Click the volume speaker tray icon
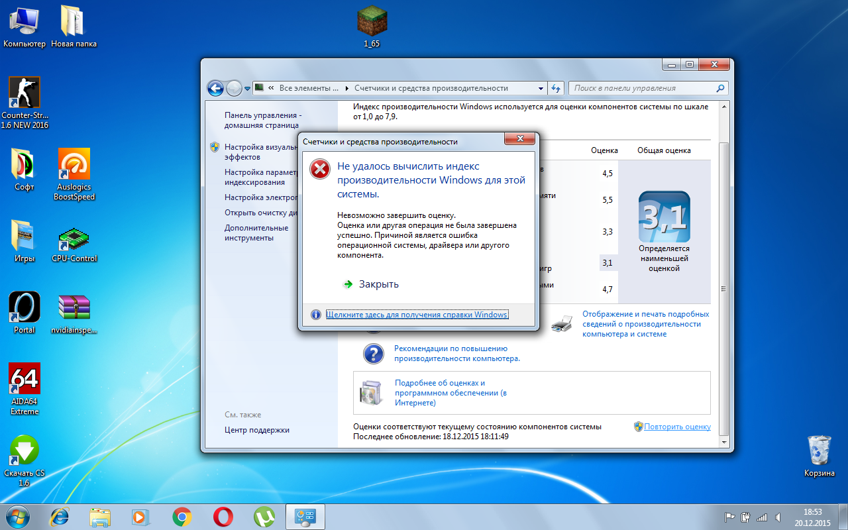This screenshot has height=530, width=848. (x=778, y=517)
